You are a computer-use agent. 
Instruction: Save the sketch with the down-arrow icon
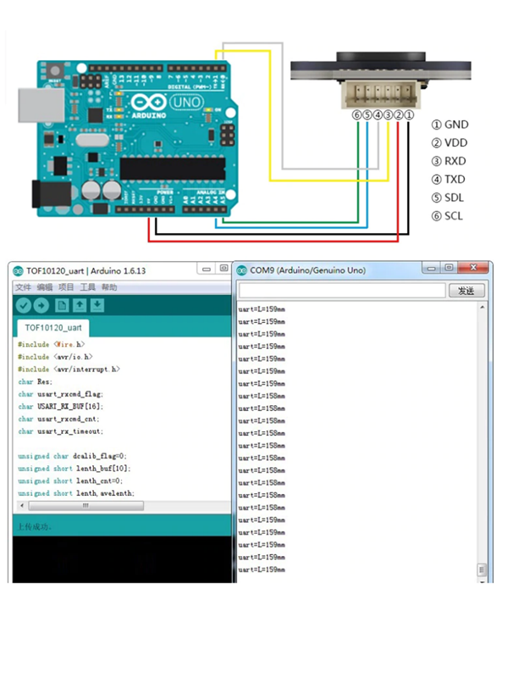[x=97, y=305]
